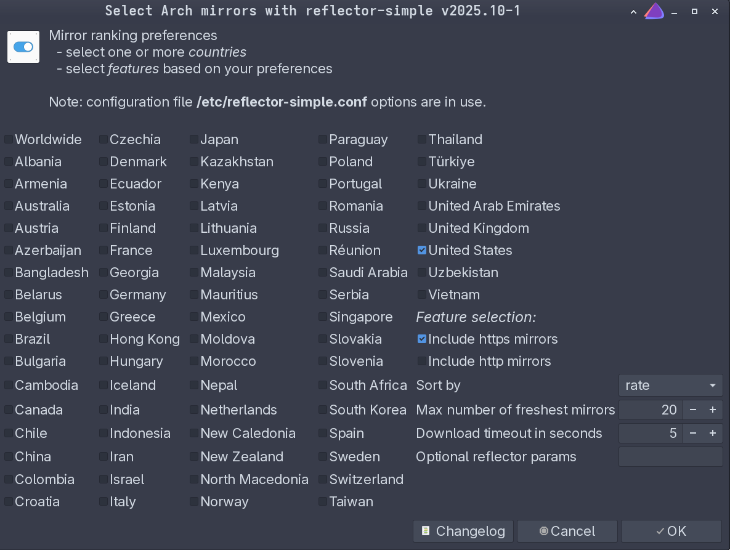Viewport: 730px width, 550px height.
Task: Select the Norway checkbox
Action: point(194,501)
